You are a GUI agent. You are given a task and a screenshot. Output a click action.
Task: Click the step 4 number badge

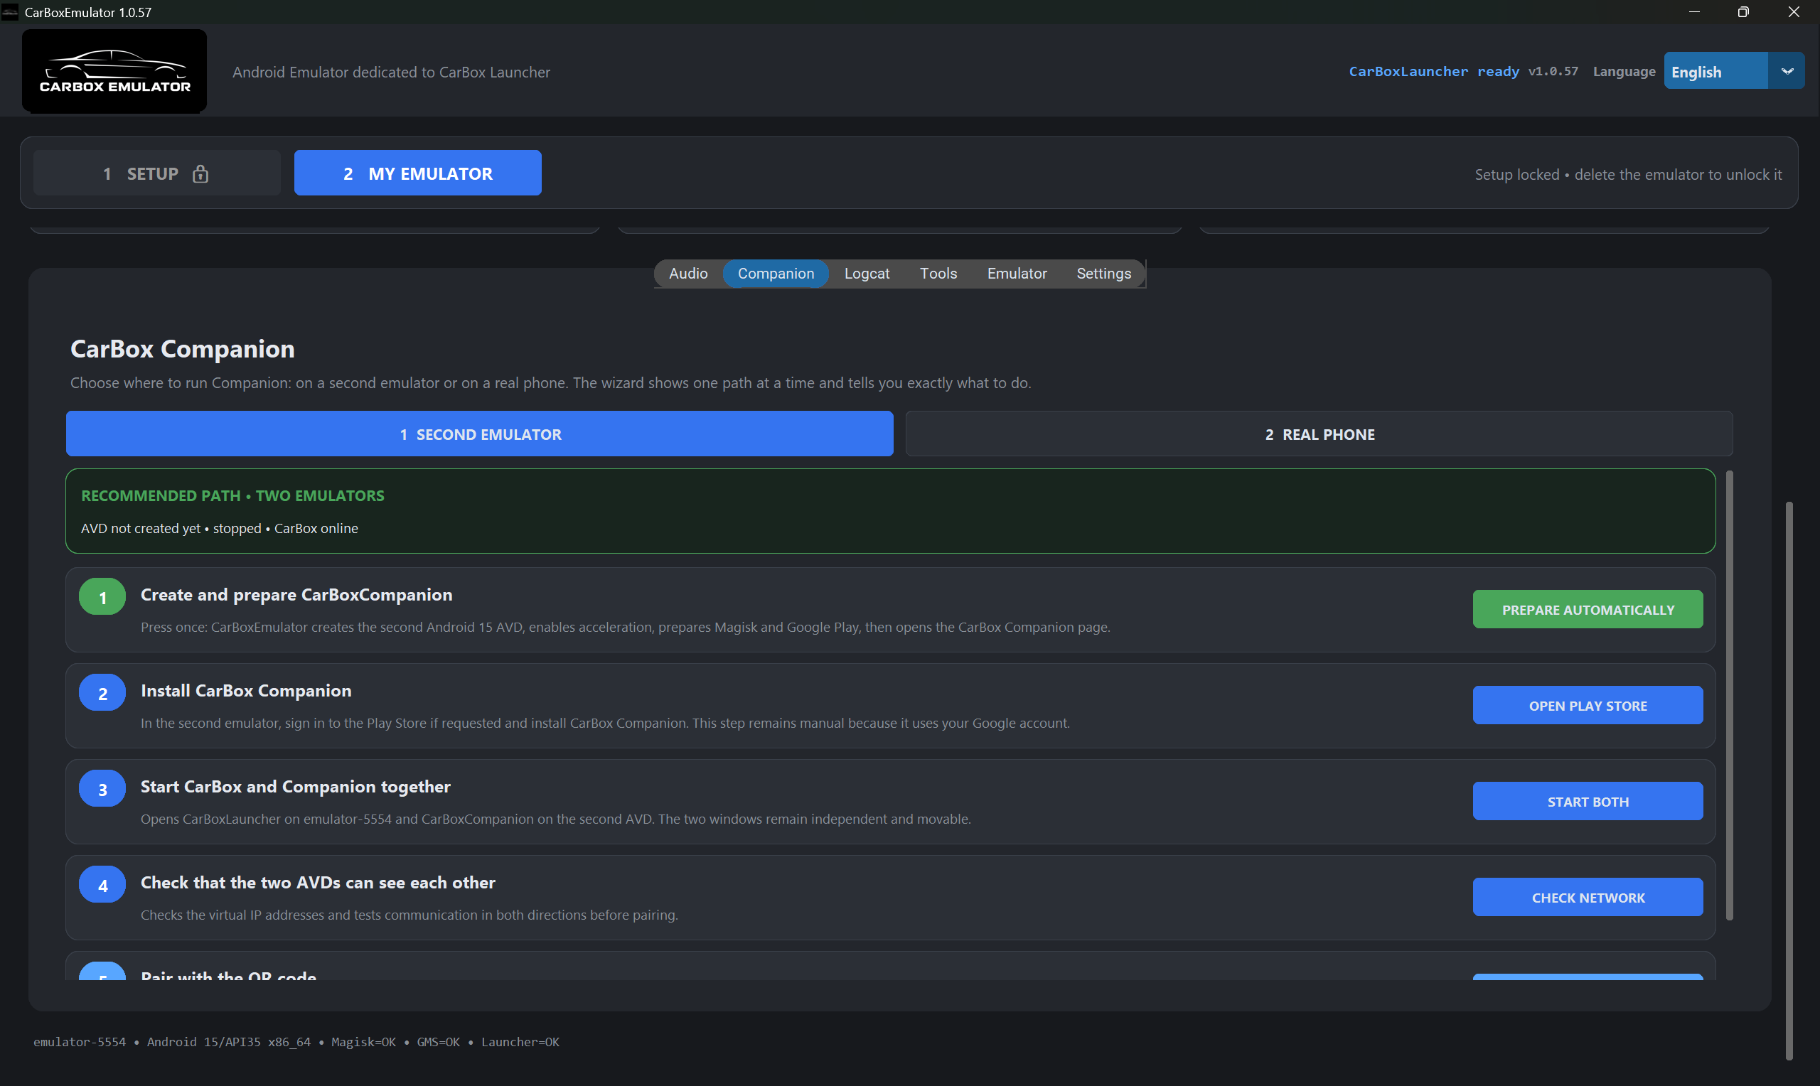point(102,885)
